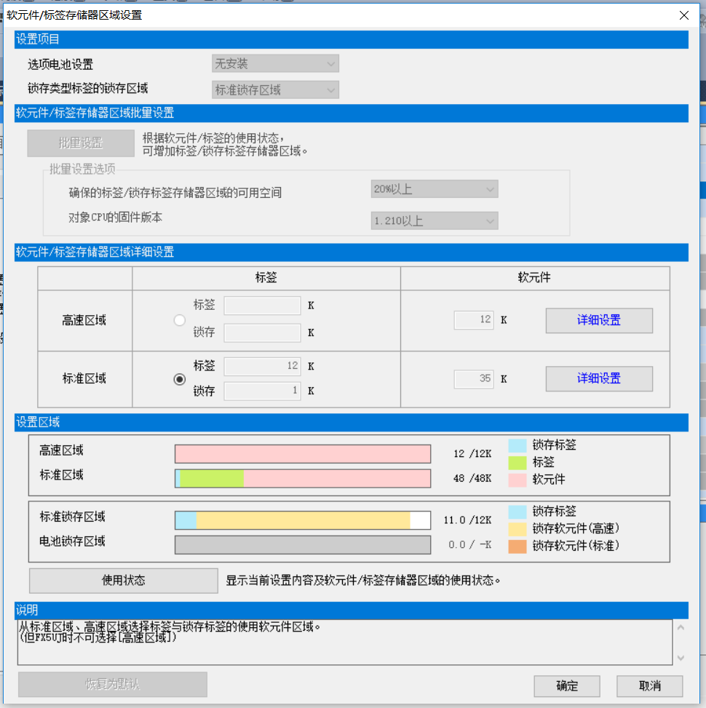The height and width of the screenshot is (708, 706).
Task: Open the 锁存类型标签的锁存区域 dropdown
Action: click(275, 90)
